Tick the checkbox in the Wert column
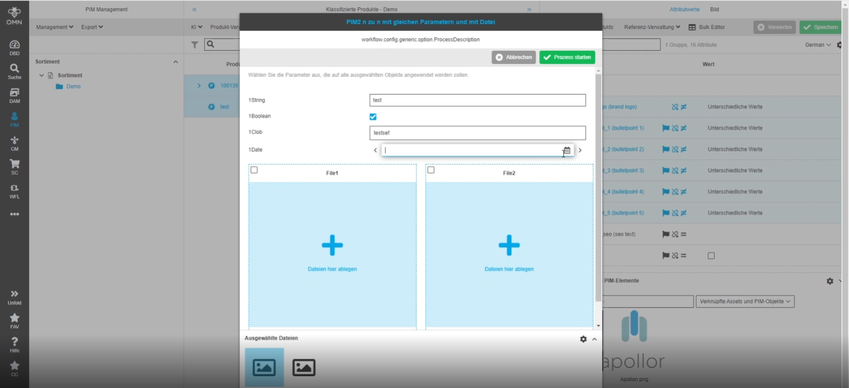849x388 pixels. click(711, 256)
